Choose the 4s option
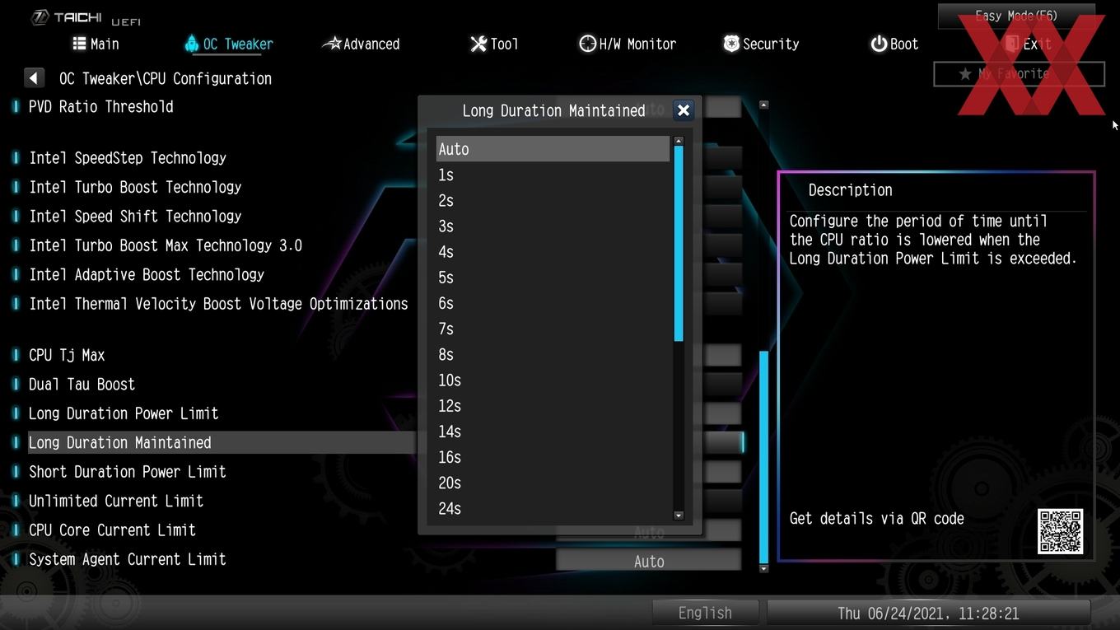The height and width of the screenshot is (630, 1120). point(553,251)
